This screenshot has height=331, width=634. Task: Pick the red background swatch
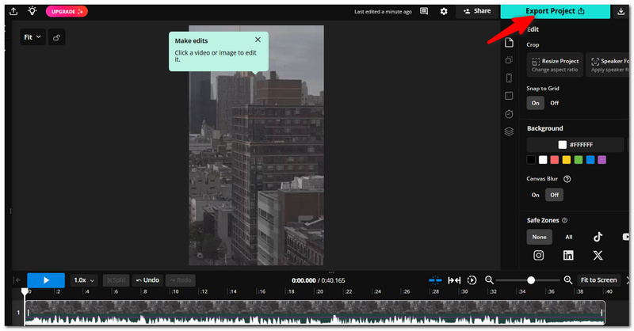(555, 160)
